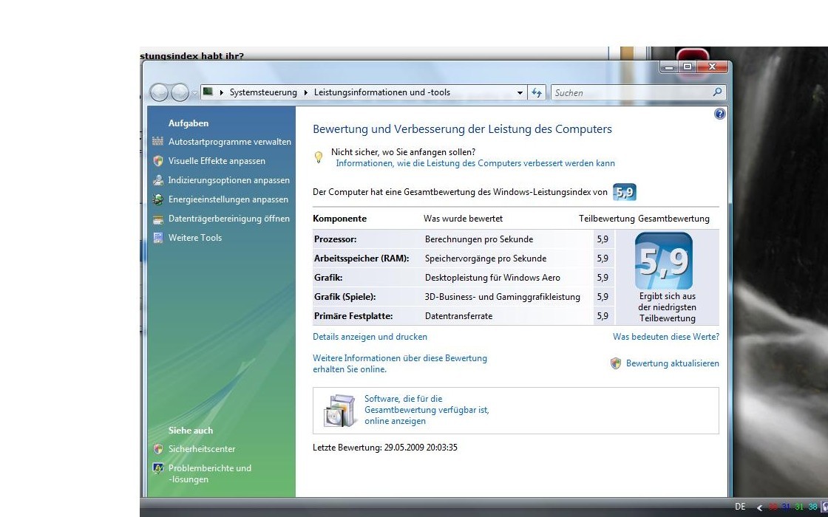Click the shield icon beside Visuelle Effekte
The image size is (828, 517).
[x=158, y=161]
